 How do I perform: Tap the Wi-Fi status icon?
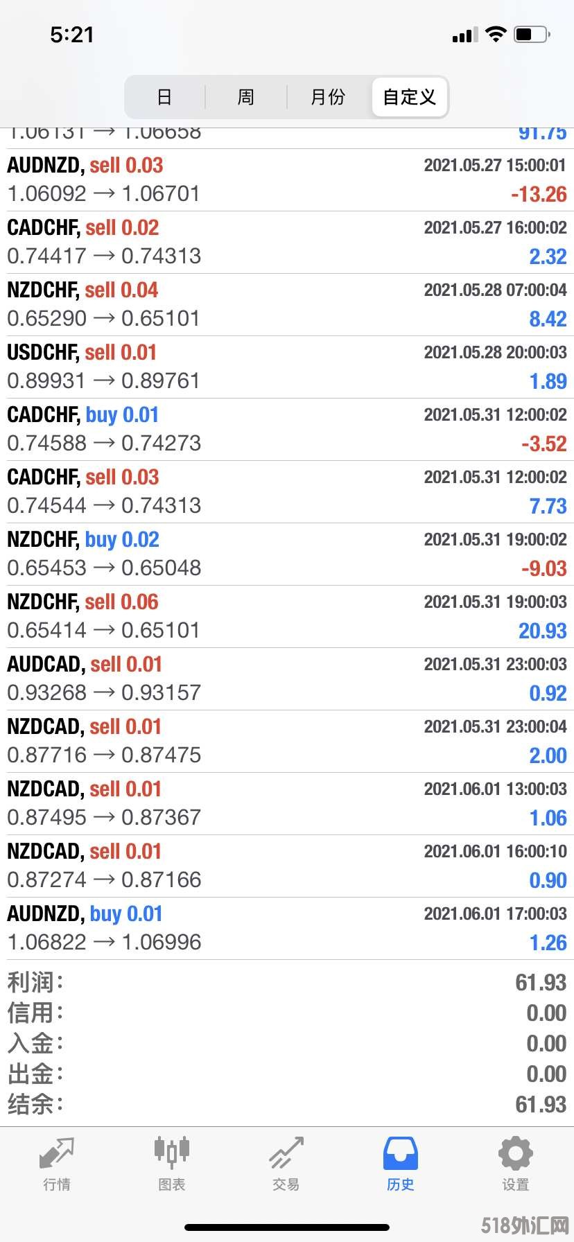496,34
